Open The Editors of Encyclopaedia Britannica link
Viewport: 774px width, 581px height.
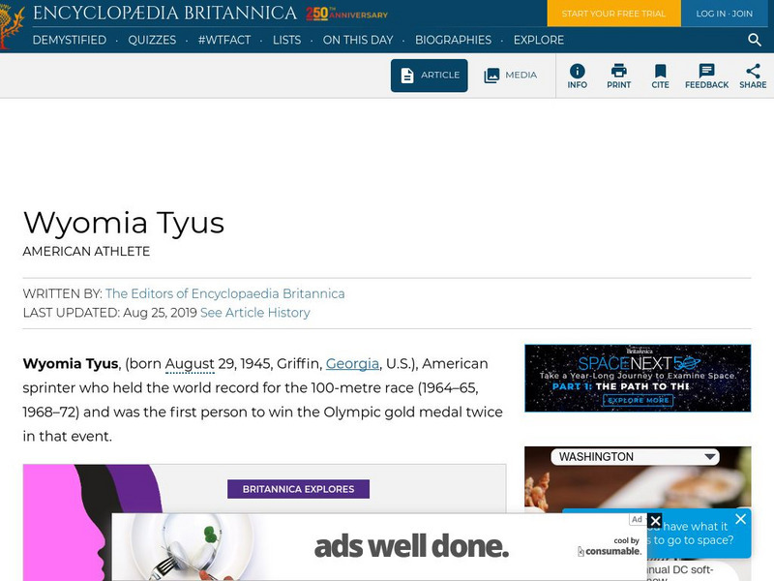point(225,294)
